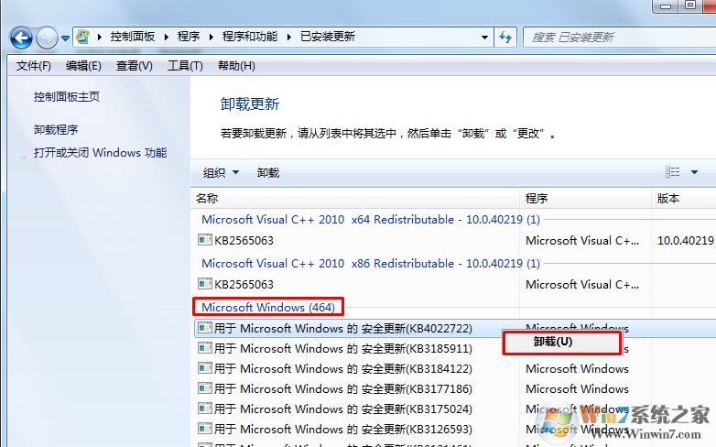Click icon of security update KB4022722
This screenshot has height=447, width=716.
point(205,328)
